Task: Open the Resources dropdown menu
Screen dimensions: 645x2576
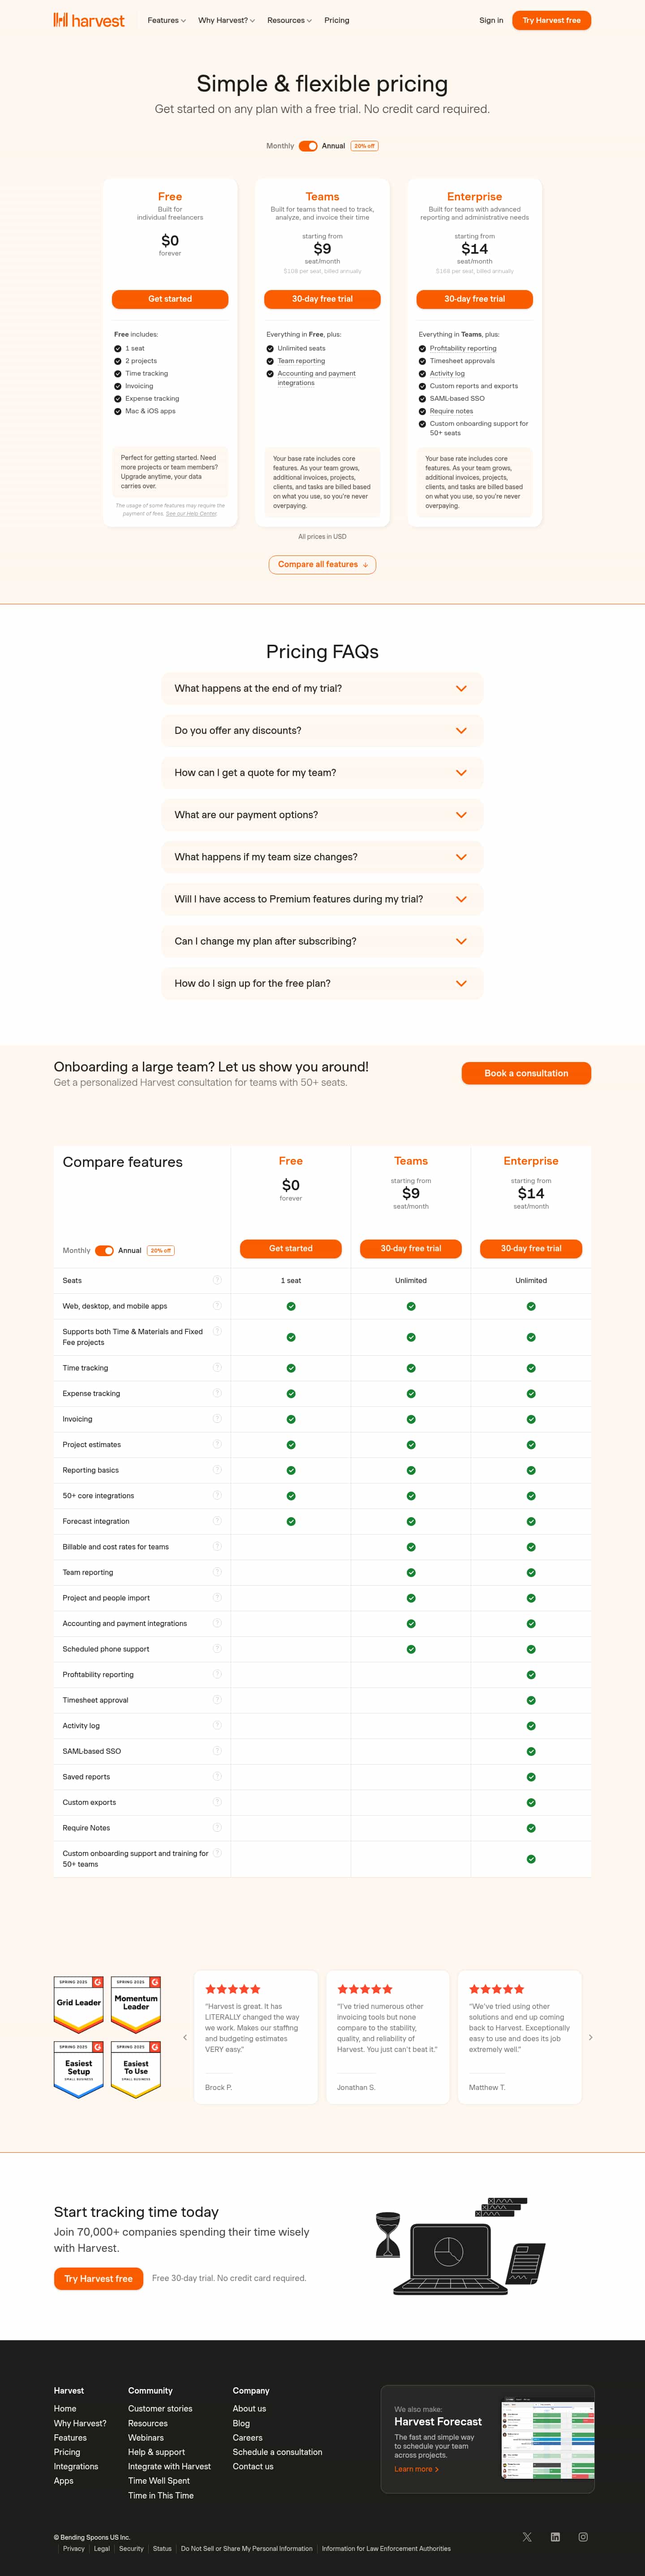Action: (x=288, y=20)
